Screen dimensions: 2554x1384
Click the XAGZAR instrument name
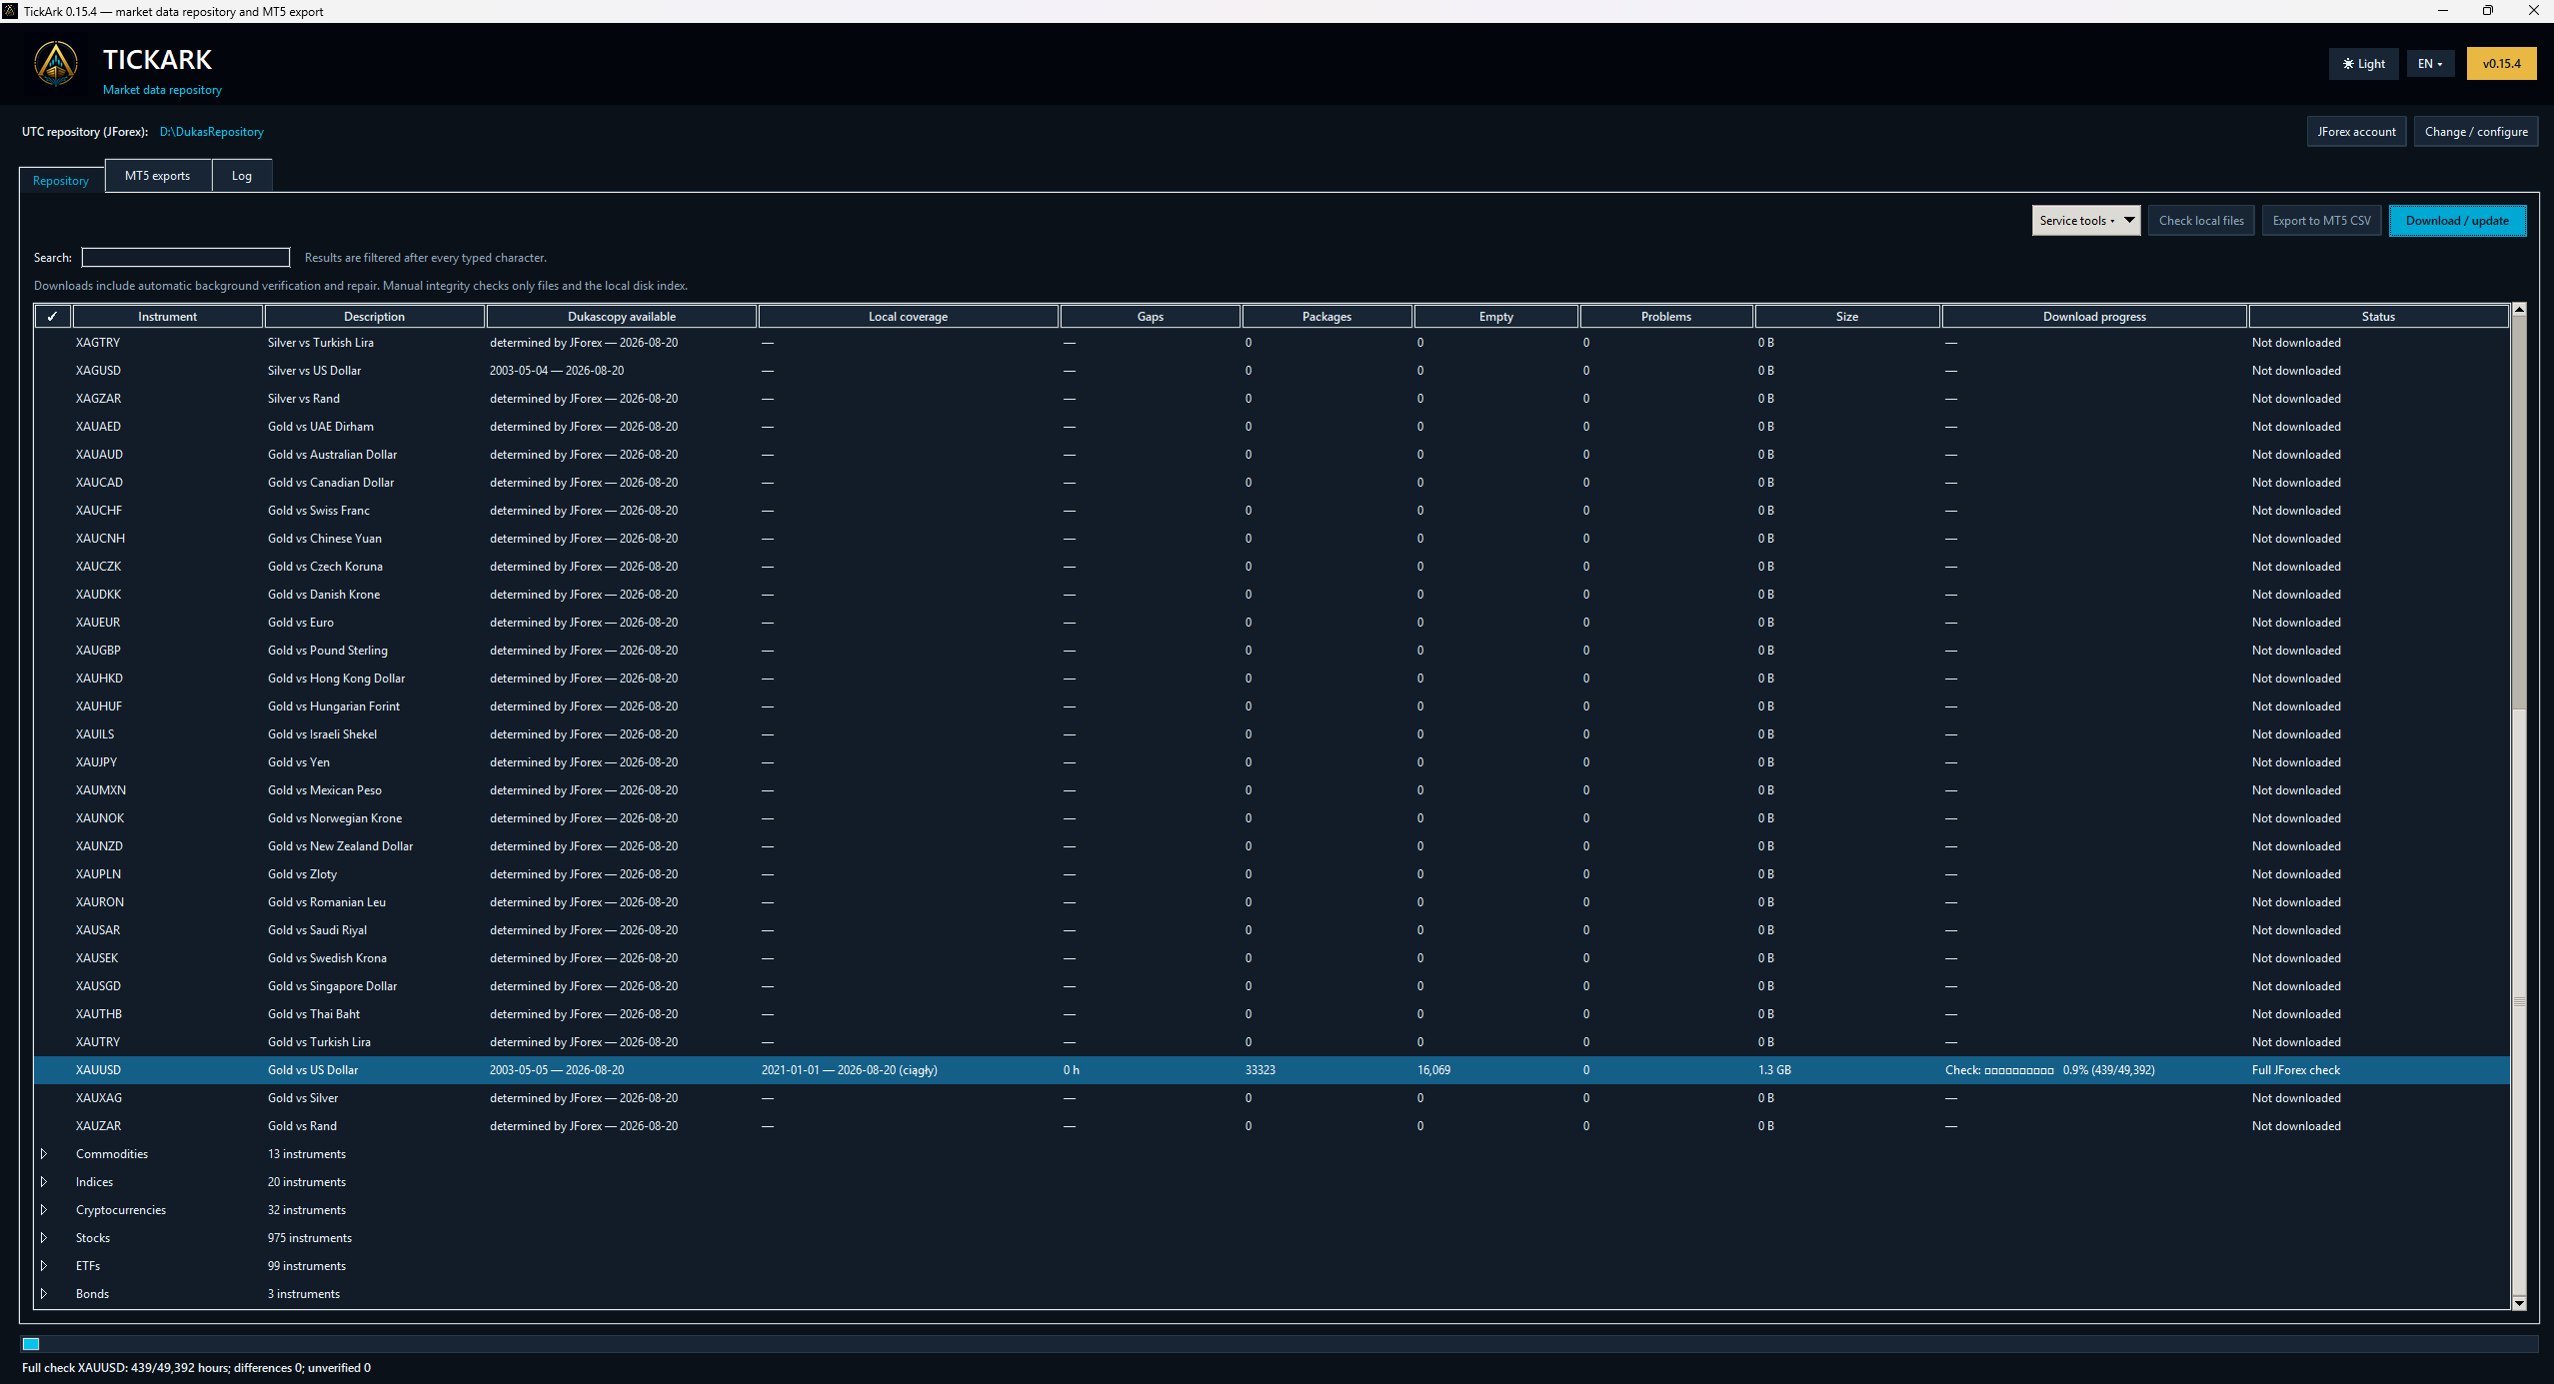tap(99, 399)
